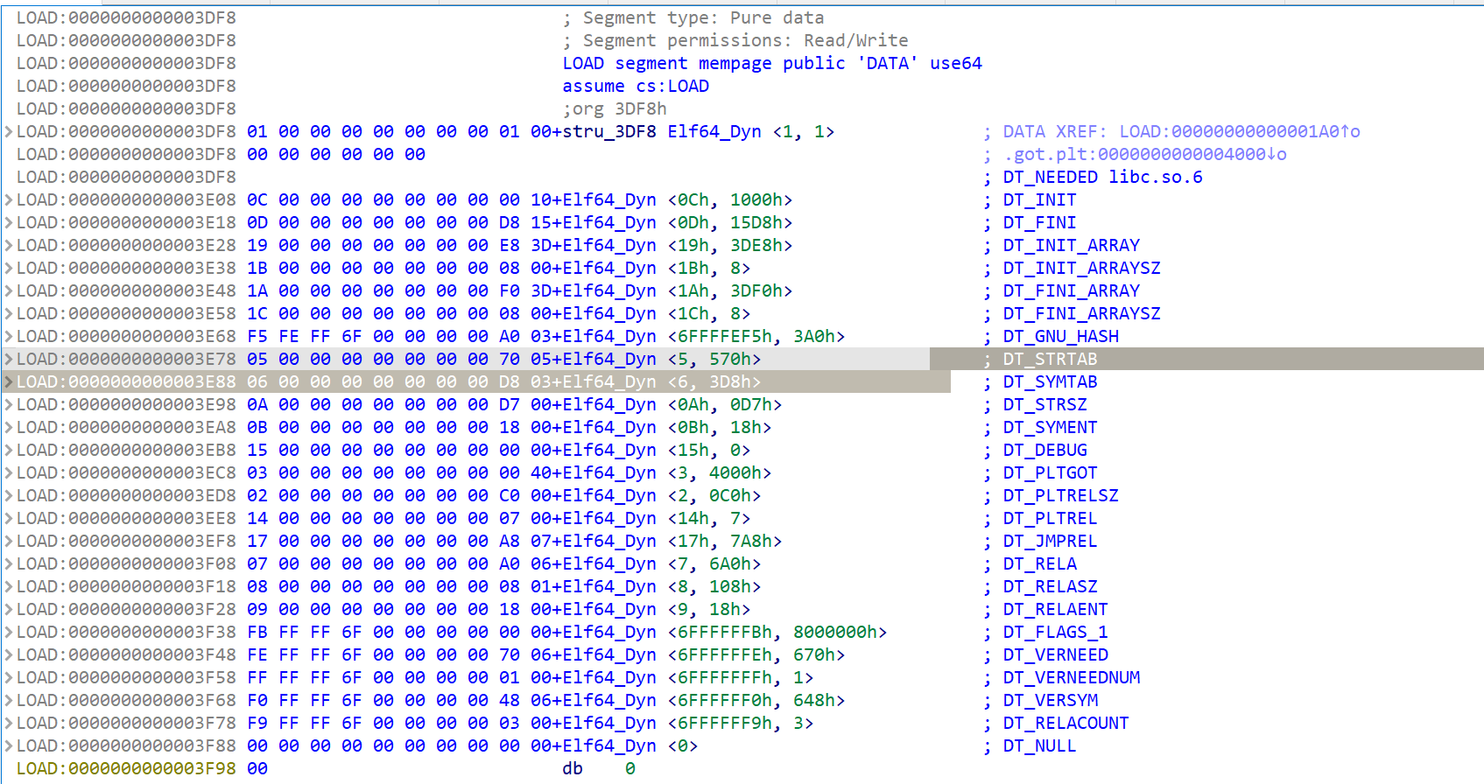Screen dimensions: 1484x784
Task: Click the 'Segment permissions: Read/Write' comment
Action: 735,40
